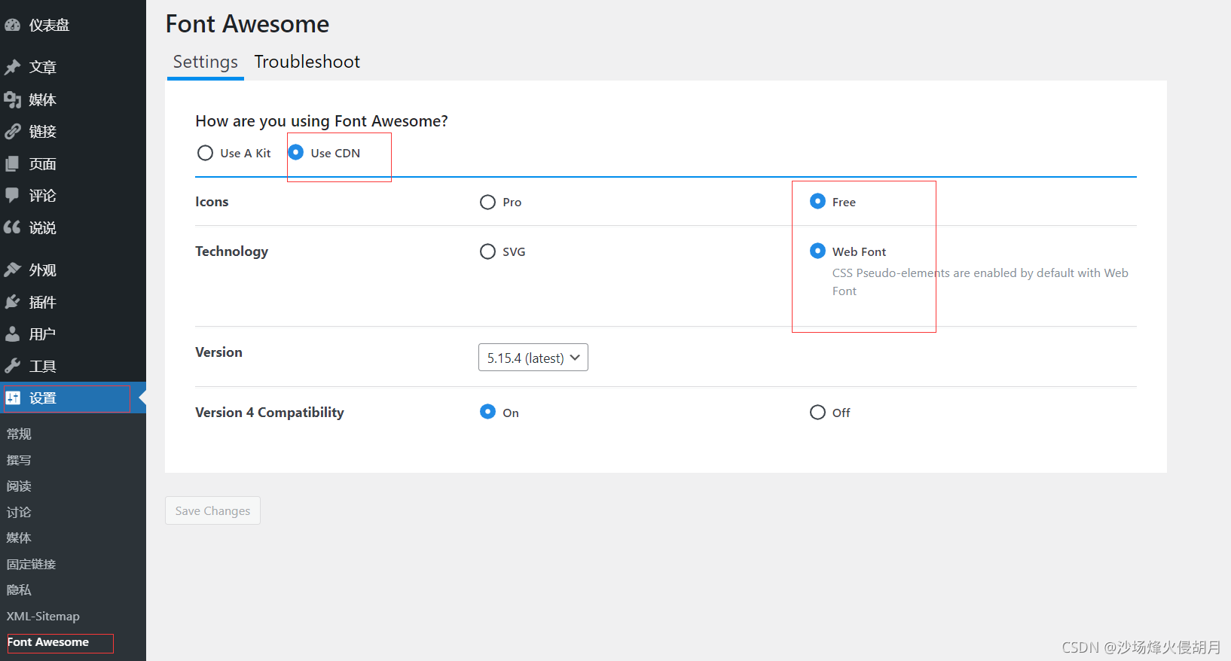This screenshot has width=1231, height=661.
Task: Go to 讨论 discussion settings
Action: click(19, 512)
